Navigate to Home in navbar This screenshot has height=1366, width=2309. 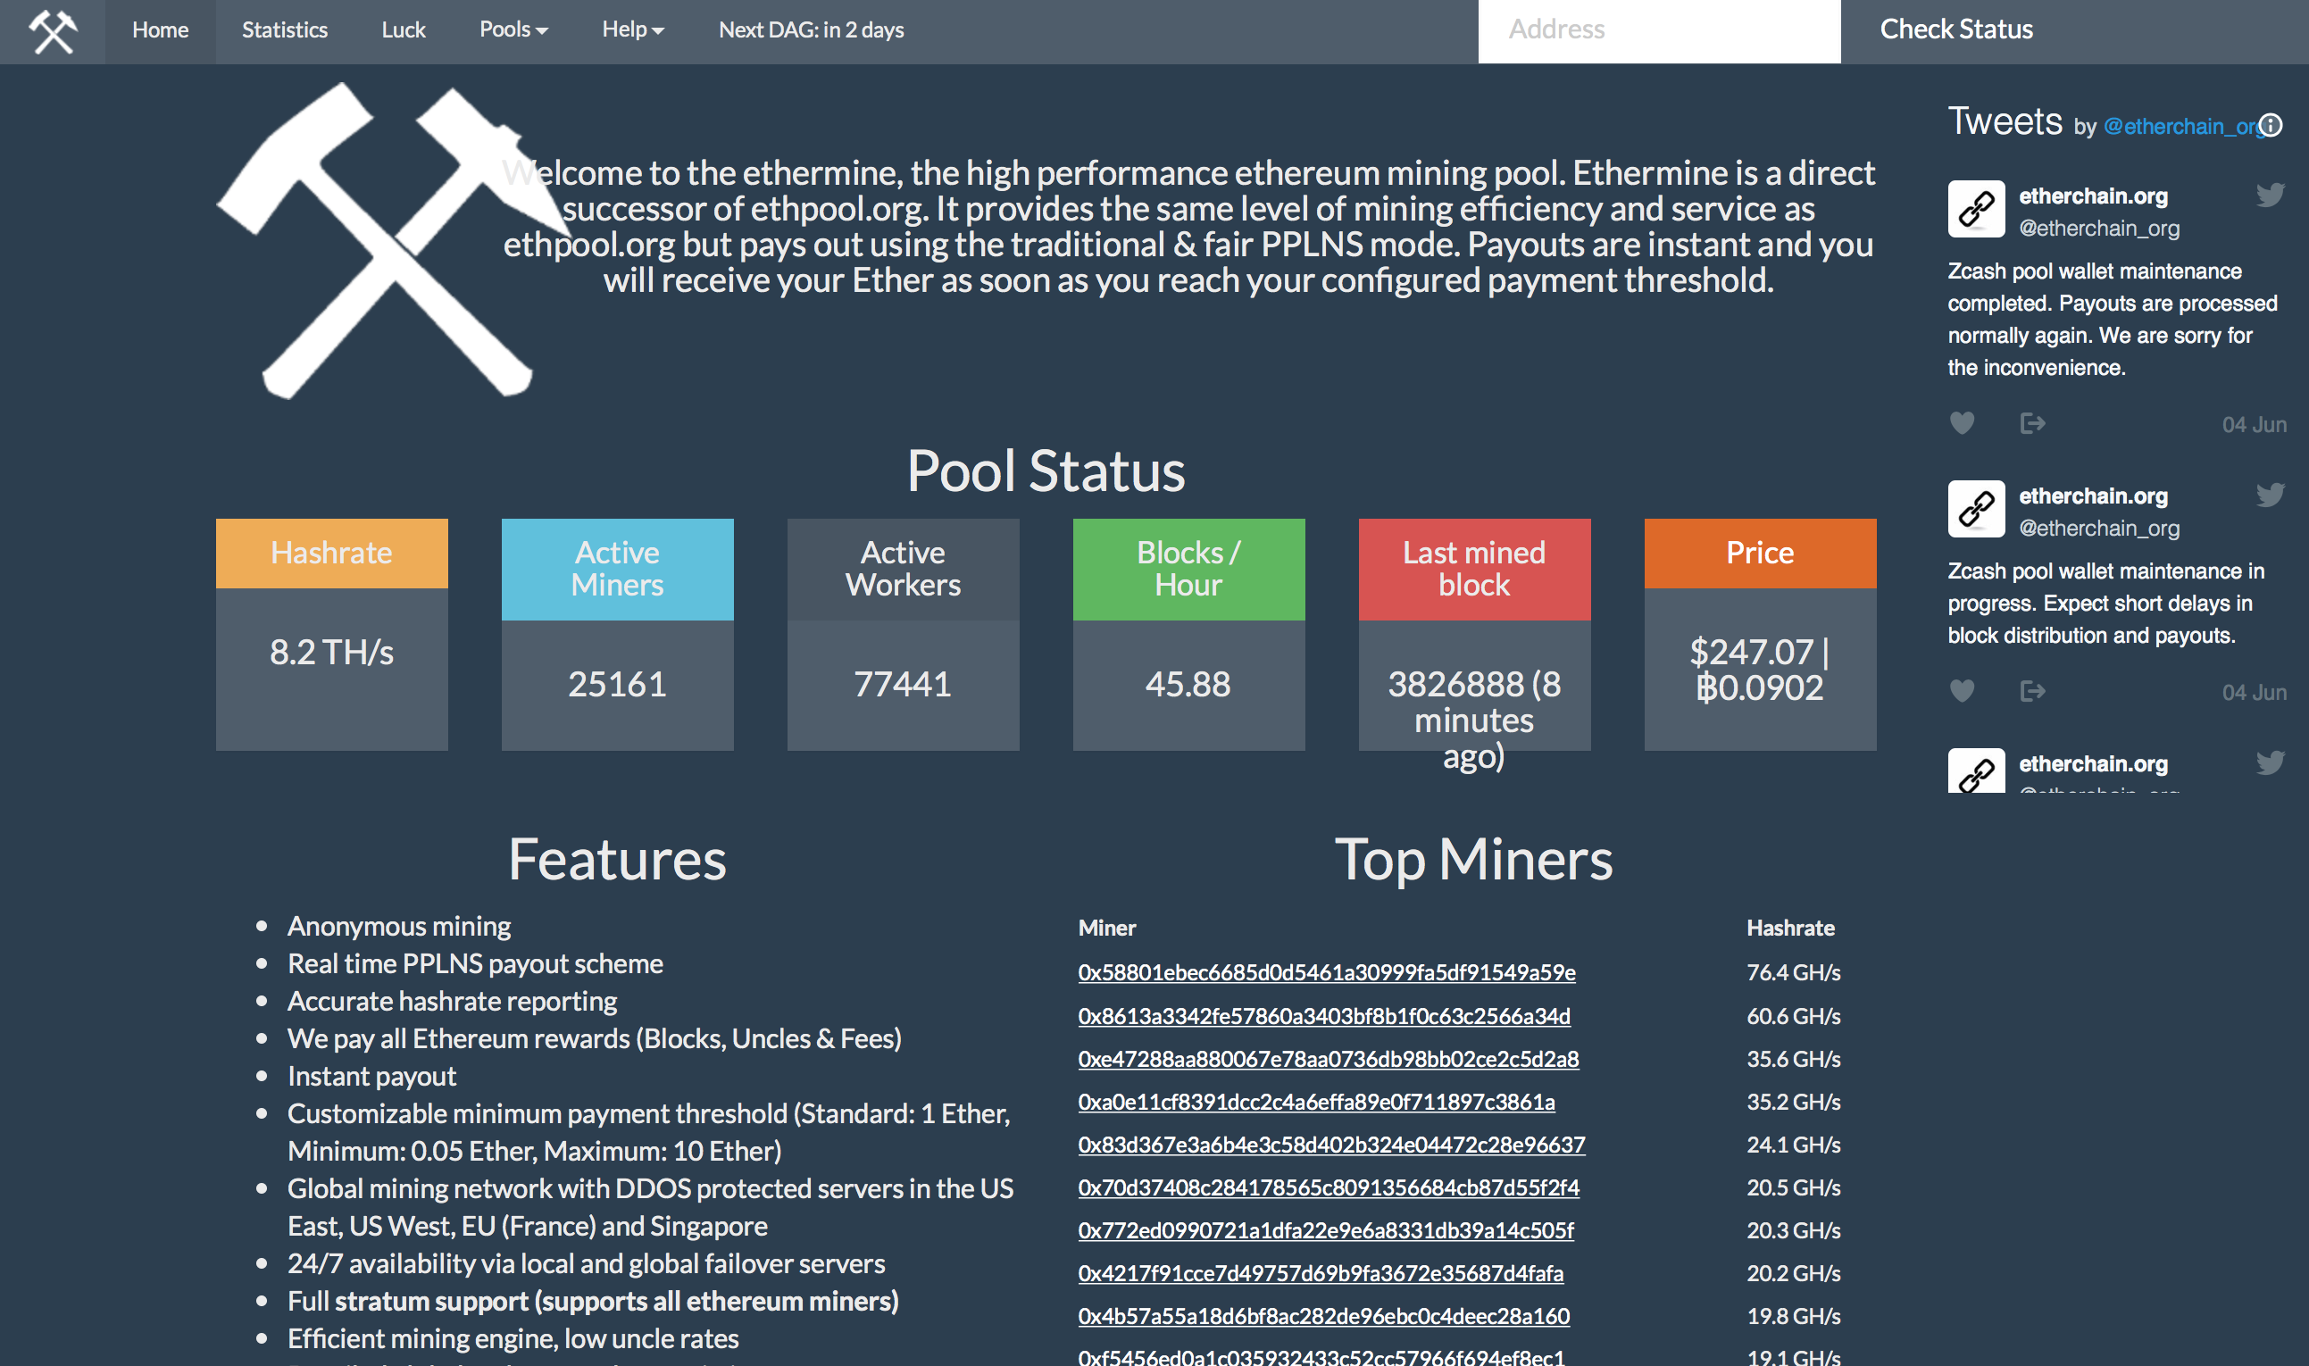160,30
